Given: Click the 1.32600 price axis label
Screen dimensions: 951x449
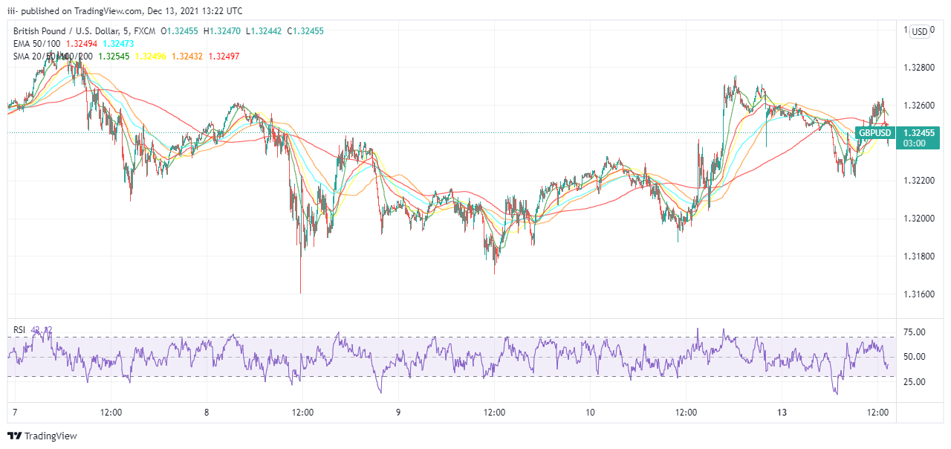Looking at the screenshot, I should (x=918, y=106).
